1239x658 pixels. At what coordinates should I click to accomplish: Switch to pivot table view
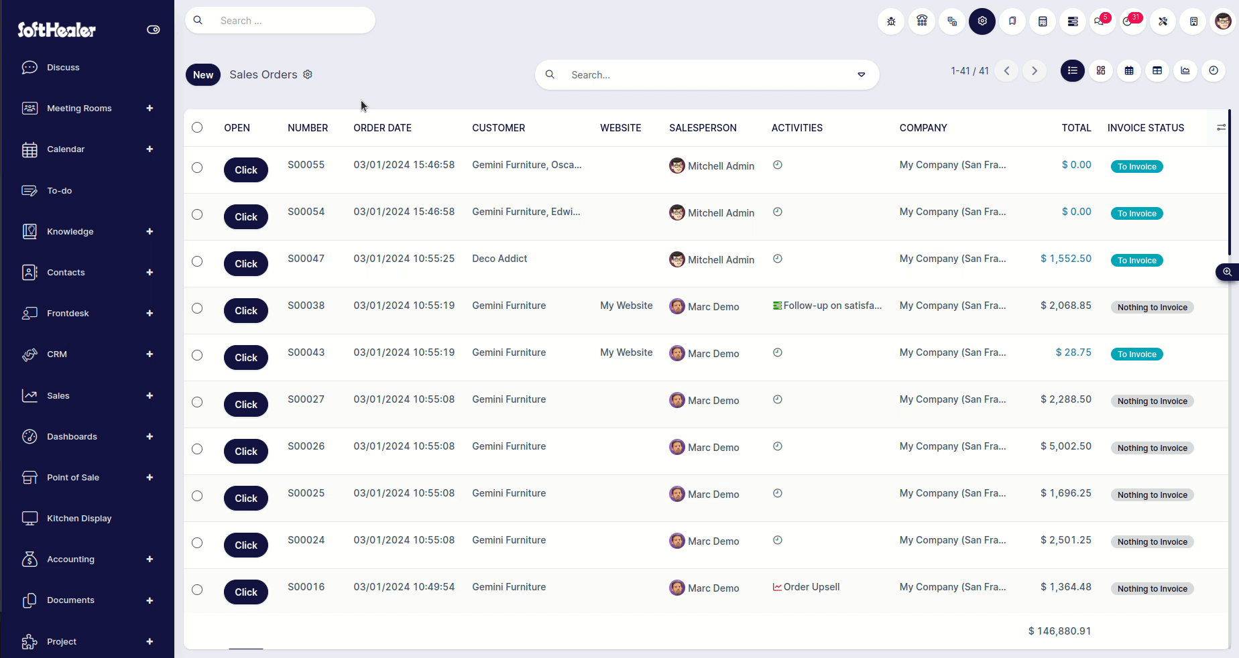1157,70
